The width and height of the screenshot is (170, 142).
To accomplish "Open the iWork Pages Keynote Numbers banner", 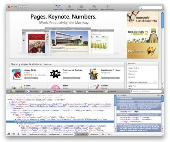I will point(68,35).
